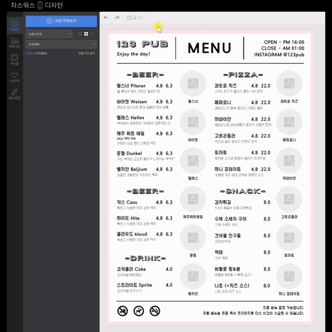The height and width of the screenshot is (332, 332).
Task: Click the photo insert link right of 미사용(0)
Action: click(87, 53)
